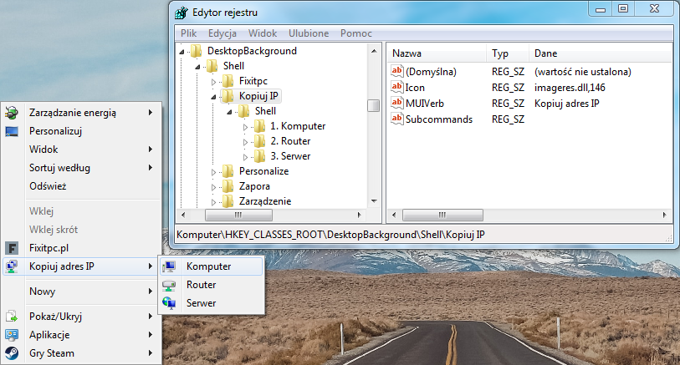Open the Widok menu in Registry Editor
This screenshot has width=680, height=365.
(x=263, y=33)
